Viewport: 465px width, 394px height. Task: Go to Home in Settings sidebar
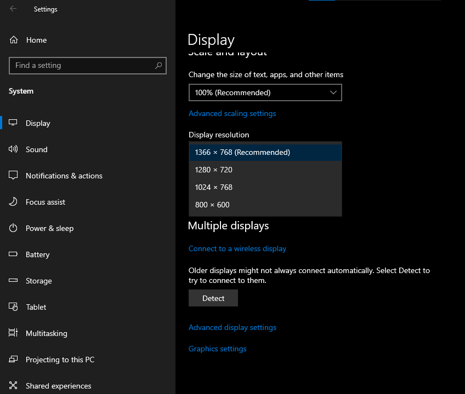click(36, 39)
